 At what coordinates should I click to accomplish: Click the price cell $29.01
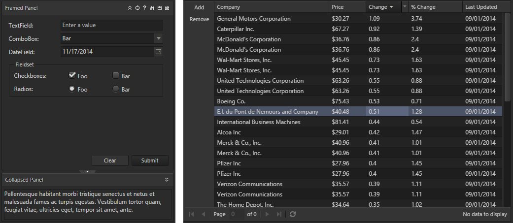click(x=347, y=132)
